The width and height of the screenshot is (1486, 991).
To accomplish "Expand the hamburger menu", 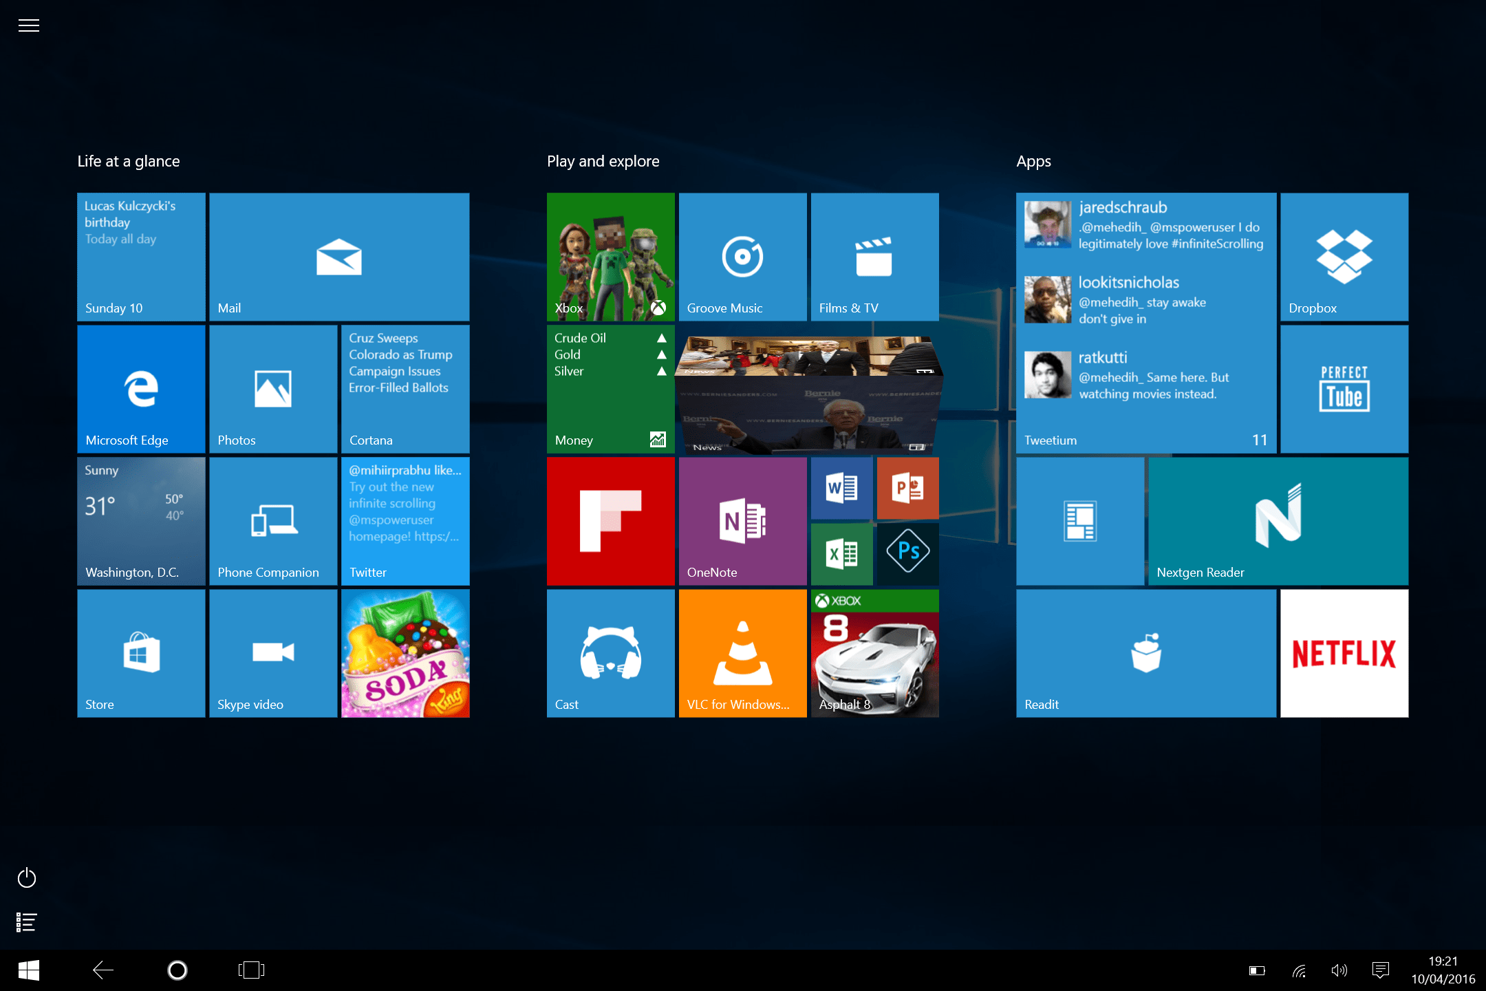I will coord(28,25).
